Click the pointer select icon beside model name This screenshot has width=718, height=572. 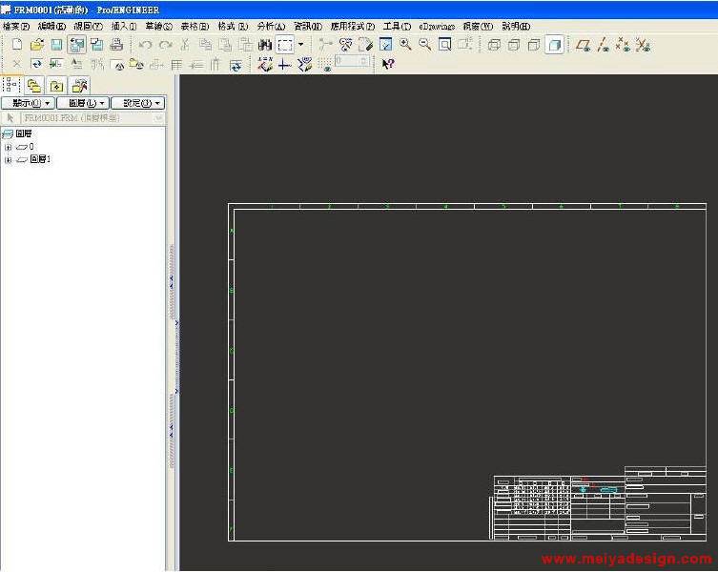pos(10,118)
